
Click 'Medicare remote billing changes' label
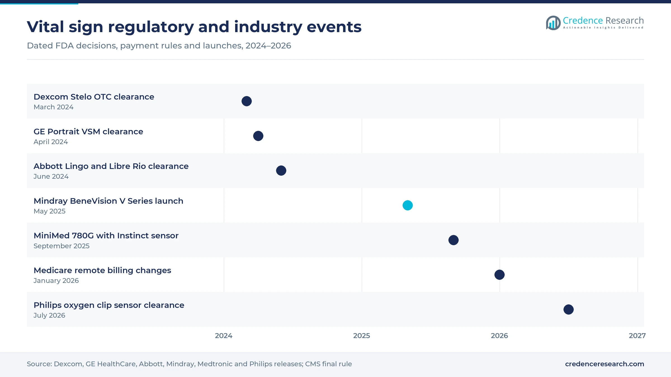(102, 270)
